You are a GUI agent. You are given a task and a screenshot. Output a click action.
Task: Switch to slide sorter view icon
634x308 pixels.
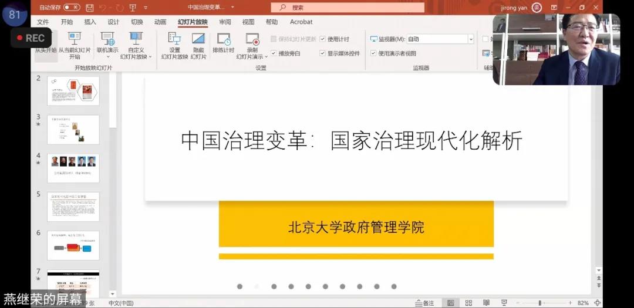(x=468, y=303)
